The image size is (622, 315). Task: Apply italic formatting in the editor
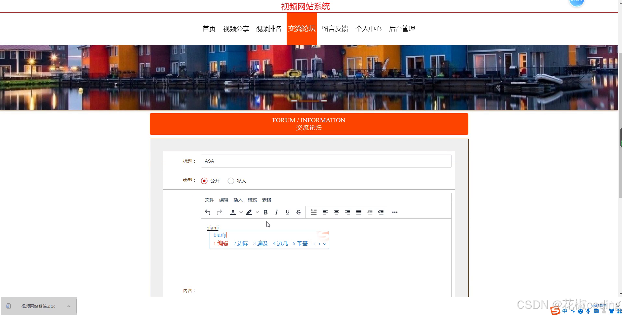click(x=276, y=212)
